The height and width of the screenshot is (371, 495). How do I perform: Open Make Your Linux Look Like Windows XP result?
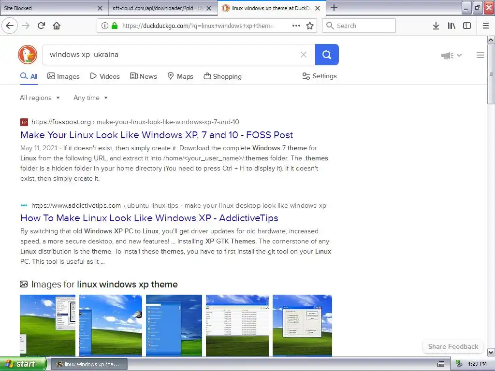tap(157, 135)
